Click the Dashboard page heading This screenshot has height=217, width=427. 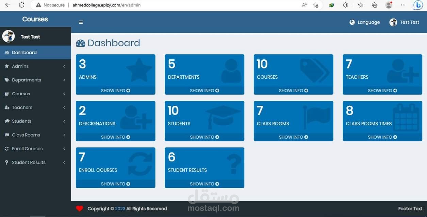[108, 43]
